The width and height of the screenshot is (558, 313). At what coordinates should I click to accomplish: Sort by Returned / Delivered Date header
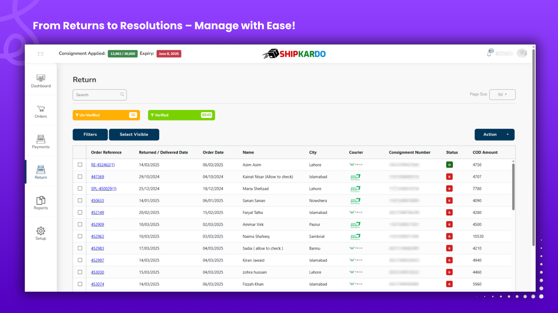[163, 153]
